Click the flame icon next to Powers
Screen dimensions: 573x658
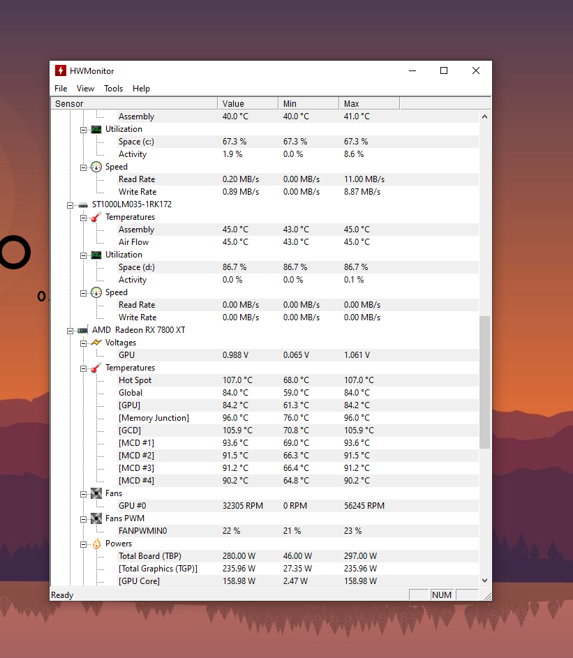point(96,544)
